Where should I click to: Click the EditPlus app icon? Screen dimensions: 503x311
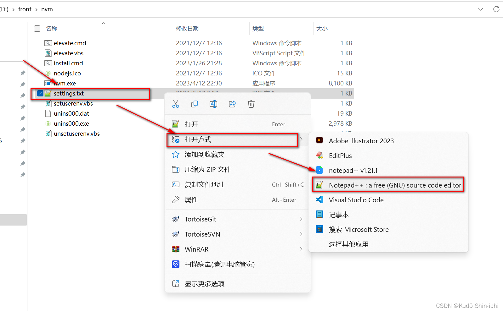tap(319, 155)
